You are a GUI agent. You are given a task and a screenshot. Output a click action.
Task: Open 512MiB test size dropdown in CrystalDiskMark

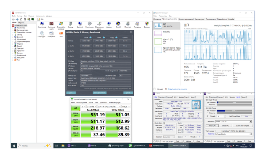click(x=92, y=106)
